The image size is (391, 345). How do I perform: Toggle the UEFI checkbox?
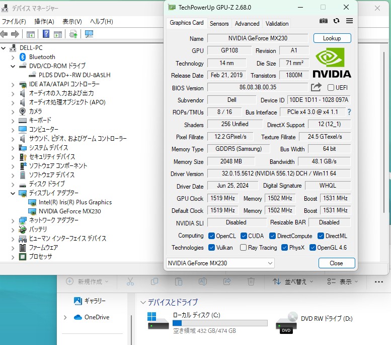[331, 87]
